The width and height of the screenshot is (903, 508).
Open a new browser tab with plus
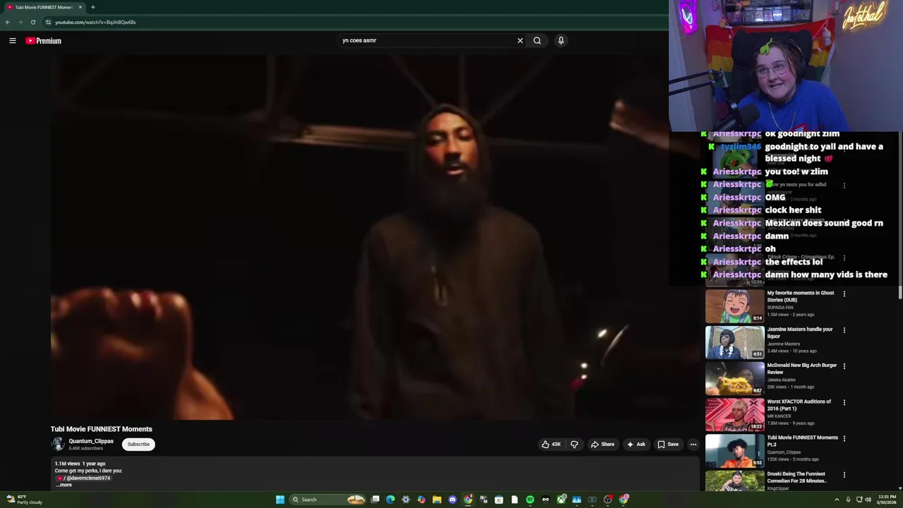[x=92, y=7]
